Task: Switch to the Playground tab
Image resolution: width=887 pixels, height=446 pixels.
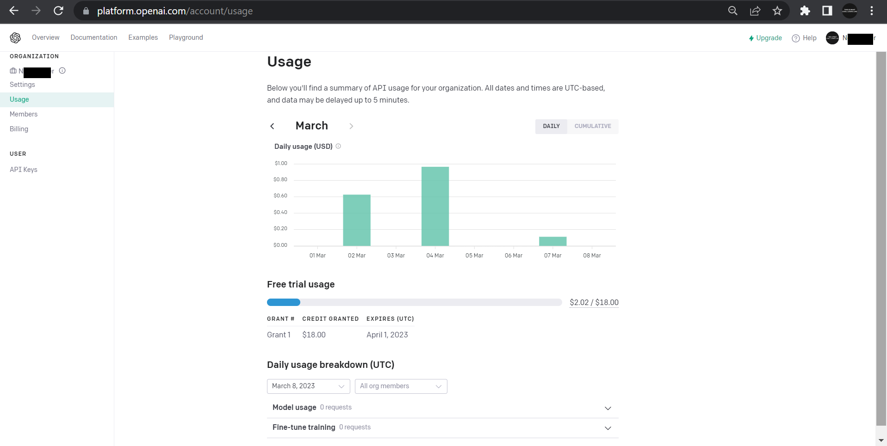Action: pyautogui.click(x=186, y=37)
